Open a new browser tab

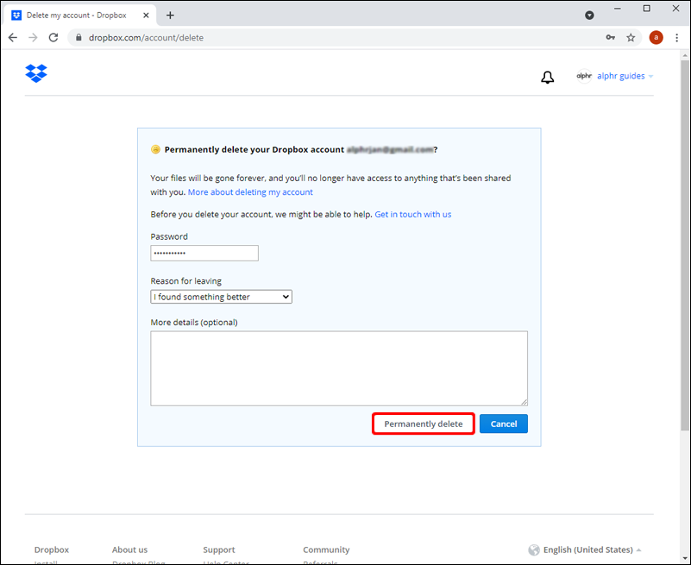[x=170, y=15]
